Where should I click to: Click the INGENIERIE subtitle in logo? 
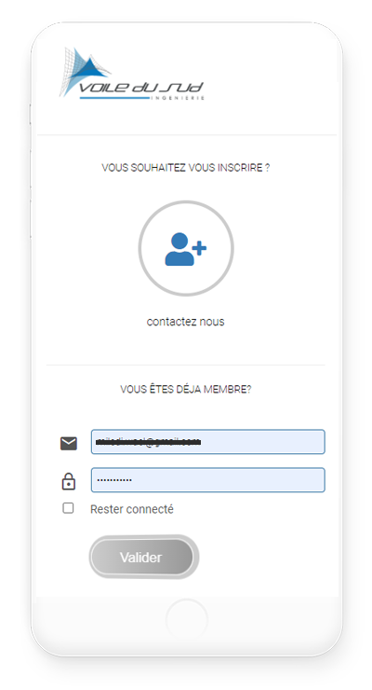178,98
